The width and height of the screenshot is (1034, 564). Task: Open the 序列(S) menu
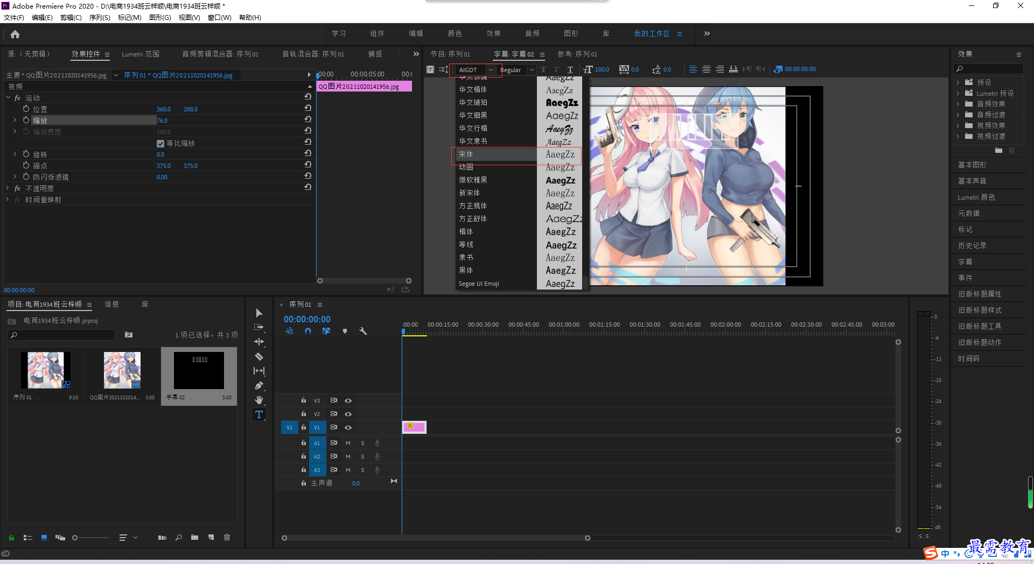[100, 18]
